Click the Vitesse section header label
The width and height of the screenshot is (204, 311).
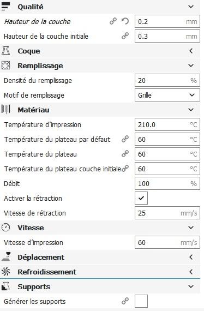coord(31,228)
